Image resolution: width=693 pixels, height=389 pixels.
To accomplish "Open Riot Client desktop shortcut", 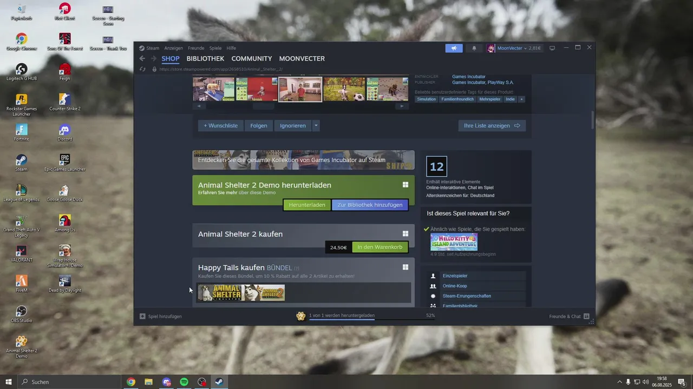I will 64,12.
